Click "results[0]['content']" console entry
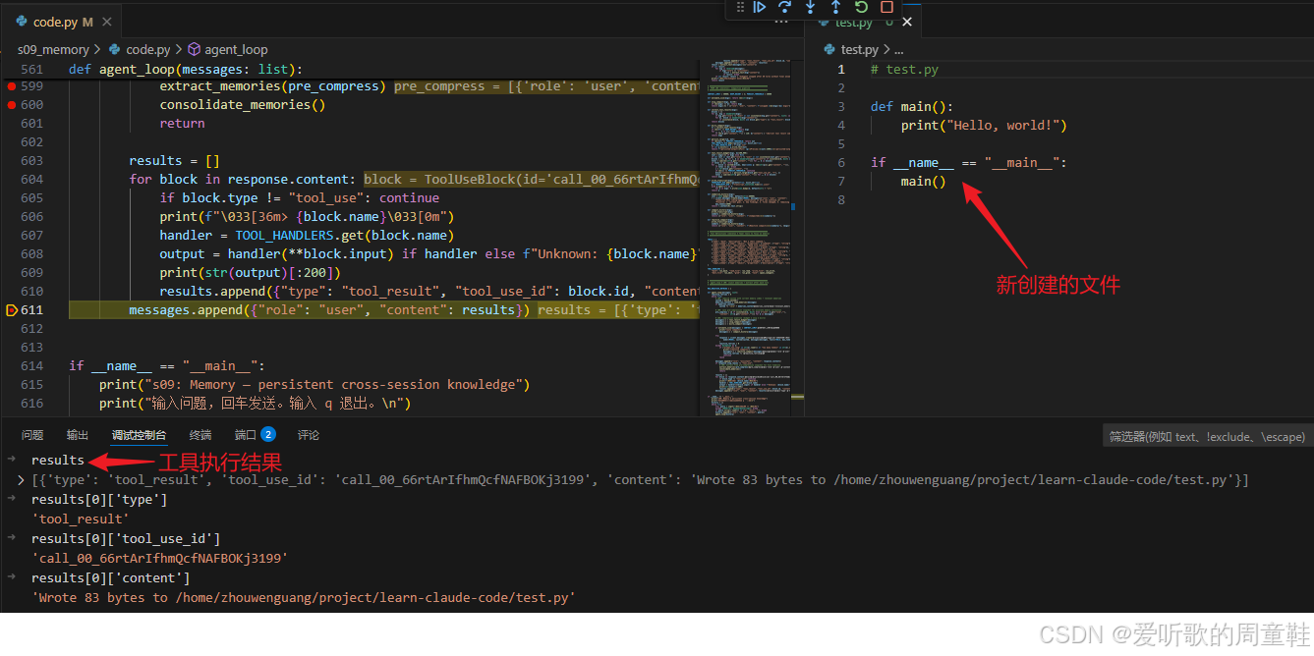 click(111, 578)
